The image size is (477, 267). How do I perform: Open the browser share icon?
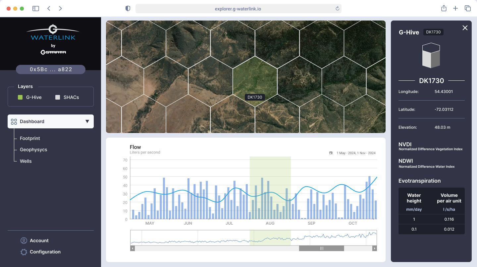(444, 8)
